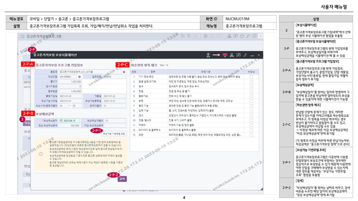Screen dimensions: 358x201
Task: Click the help icon next to 클럽명 field
Action: 124,72
